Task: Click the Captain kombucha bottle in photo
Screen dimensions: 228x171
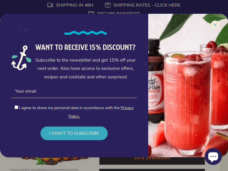Action: [156, 81]
